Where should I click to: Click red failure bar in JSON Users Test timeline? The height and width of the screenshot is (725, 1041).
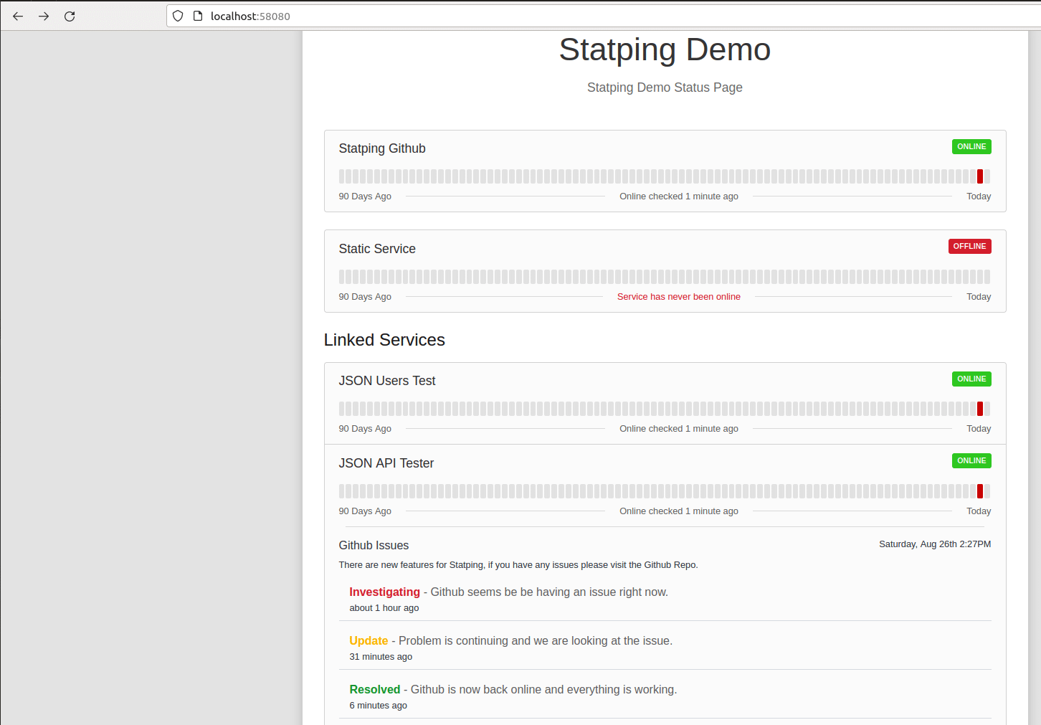979,409
